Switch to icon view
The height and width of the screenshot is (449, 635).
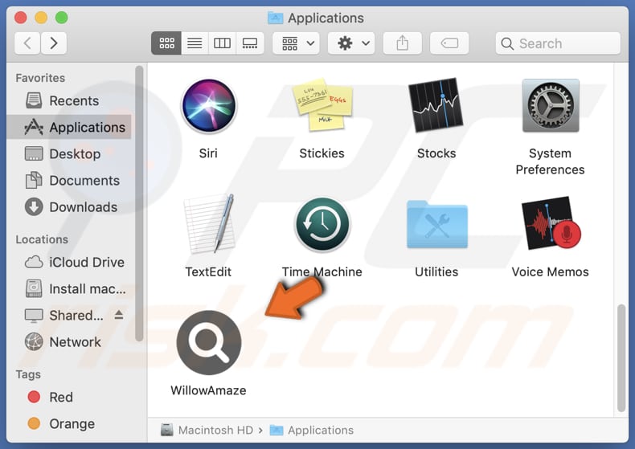pos(166,43)
